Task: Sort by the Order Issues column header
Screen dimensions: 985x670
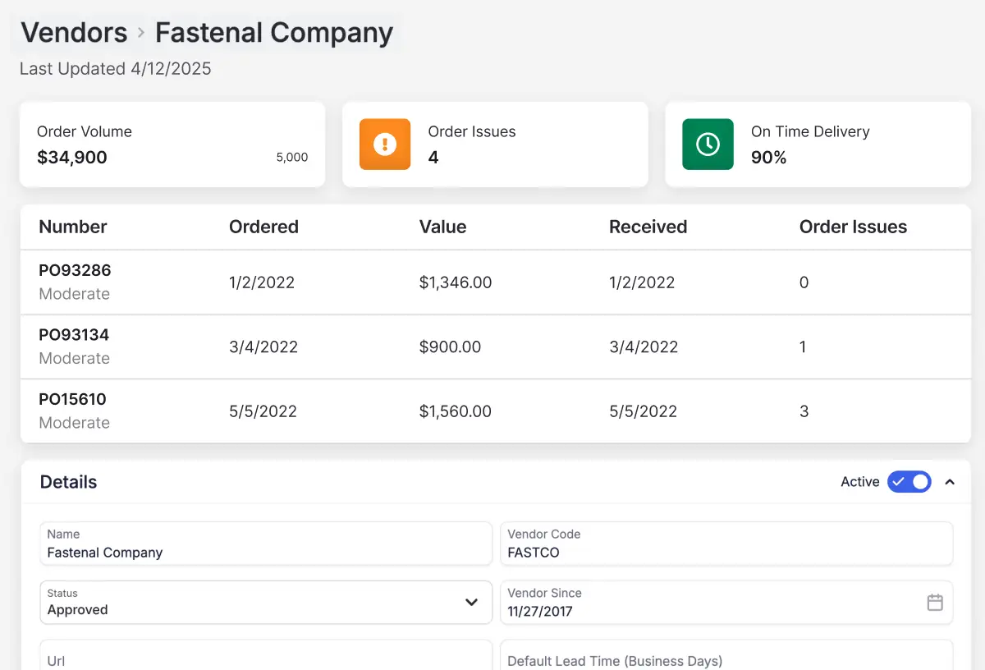Action: coord(853,227)
